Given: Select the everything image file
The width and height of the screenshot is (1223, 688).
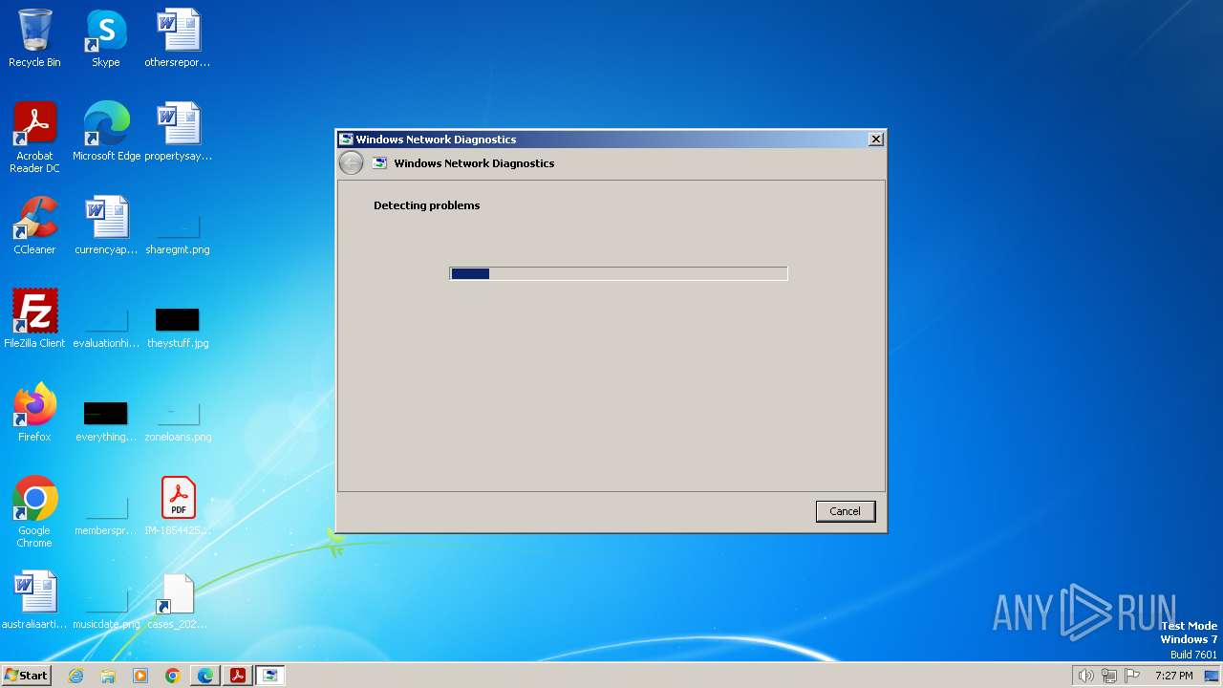Looking at the screenshot, I should pos(106,419).
